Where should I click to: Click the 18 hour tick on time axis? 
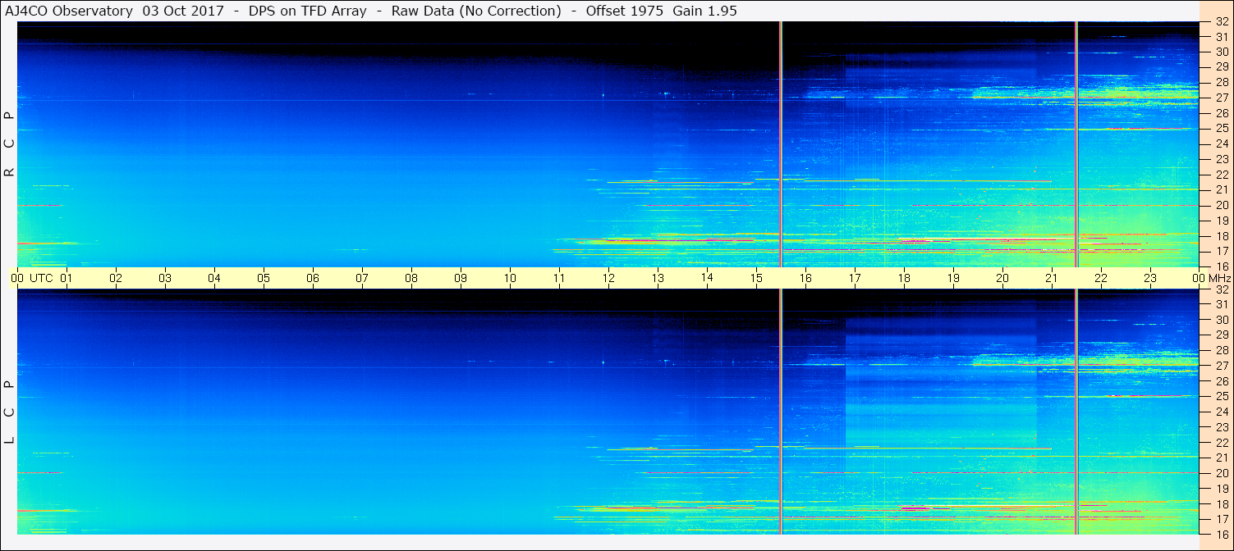904,278
